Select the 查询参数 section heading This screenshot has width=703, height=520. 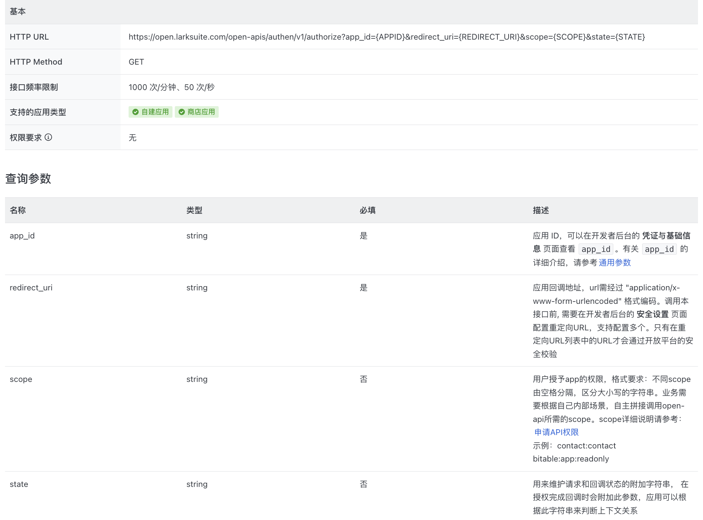click(28, 178)
